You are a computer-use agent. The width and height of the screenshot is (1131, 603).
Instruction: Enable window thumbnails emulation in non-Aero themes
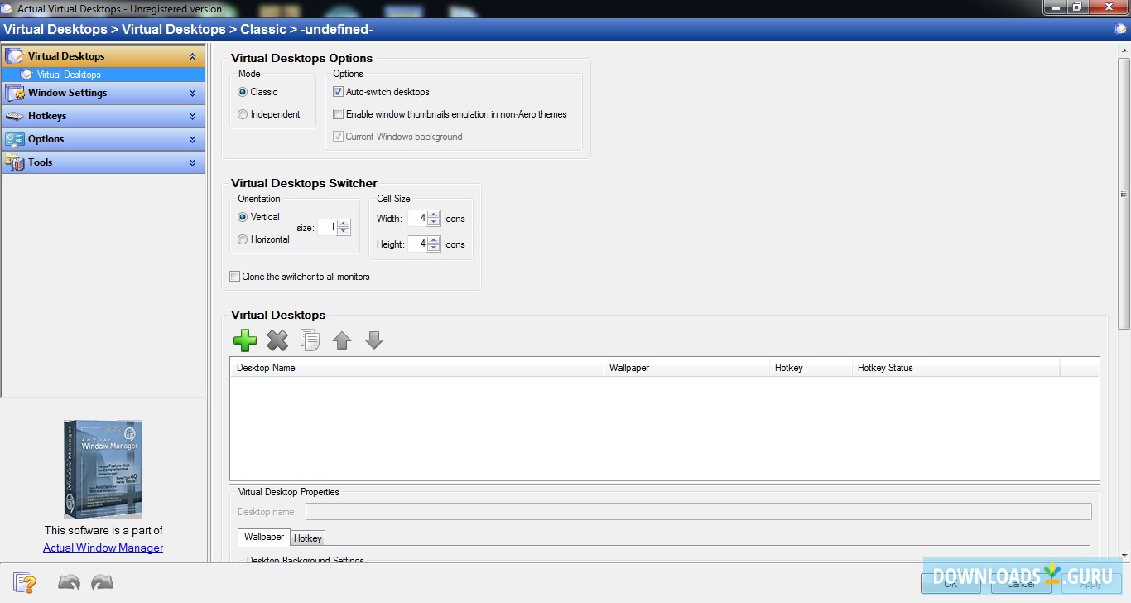pos(338,113)
